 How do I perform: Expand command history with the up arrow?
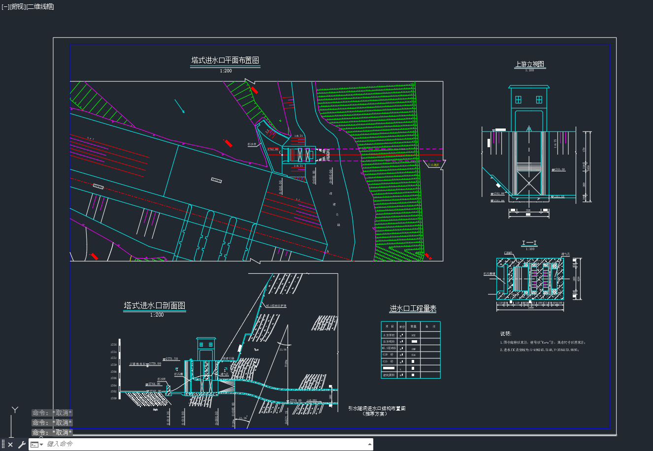pos(370,444)
